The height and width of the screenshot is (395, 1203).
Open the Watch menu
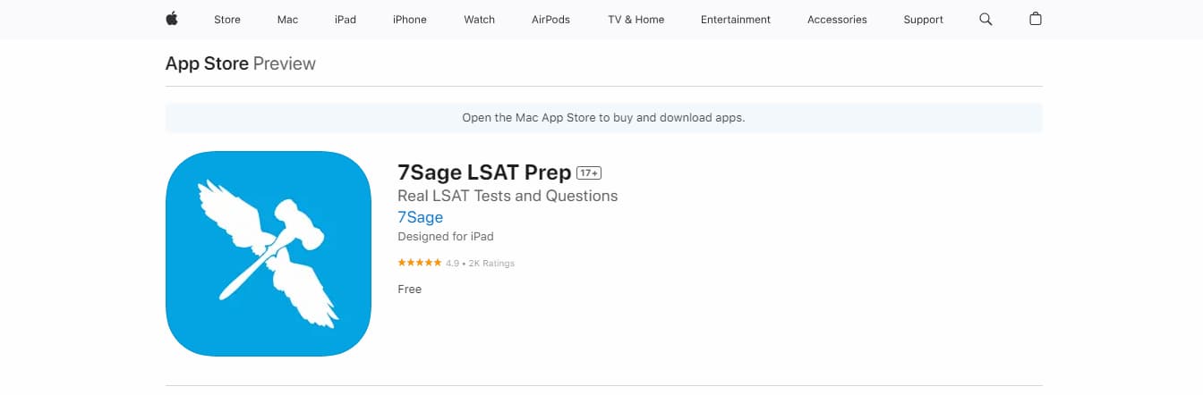point(479,20)
